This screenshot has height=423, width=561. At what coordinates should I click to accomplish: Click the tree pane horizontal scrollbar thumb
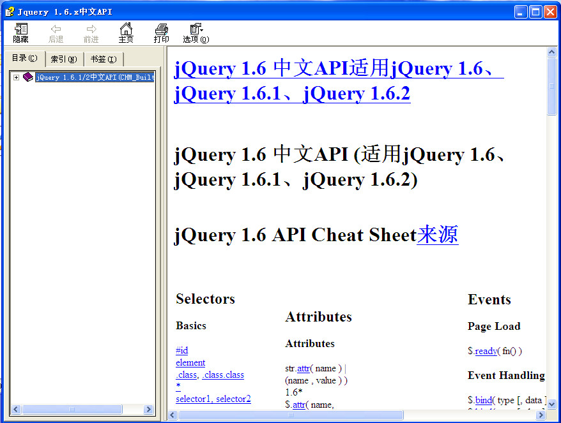pyautogui.click(x=72, y=409)
